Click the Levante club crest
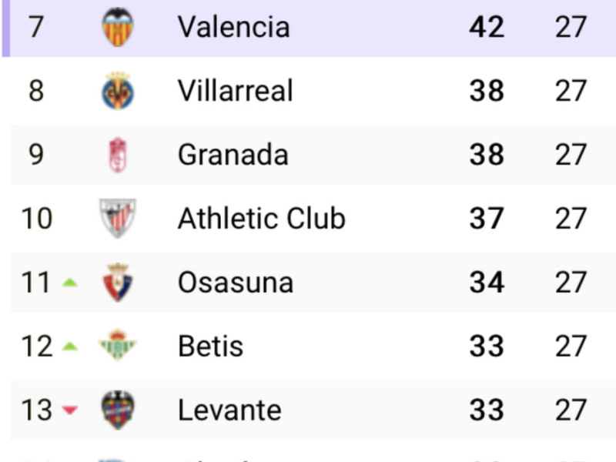This screenshot has width=616, height=462. [x=118, y=410]
